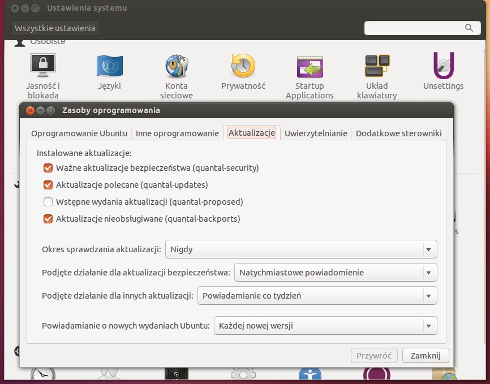Open Okres sprawdzania aktualizacji dropdown
490x384 pixels.
pos(301,249)
